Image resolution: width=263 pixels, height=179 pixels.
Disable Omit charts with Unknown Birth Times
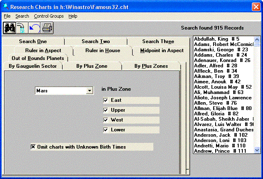[x=33, y=147]
